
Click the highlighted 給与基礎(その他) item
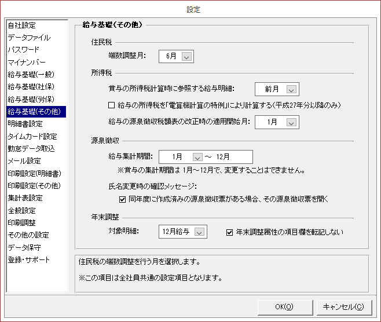(x=36, y=112)
